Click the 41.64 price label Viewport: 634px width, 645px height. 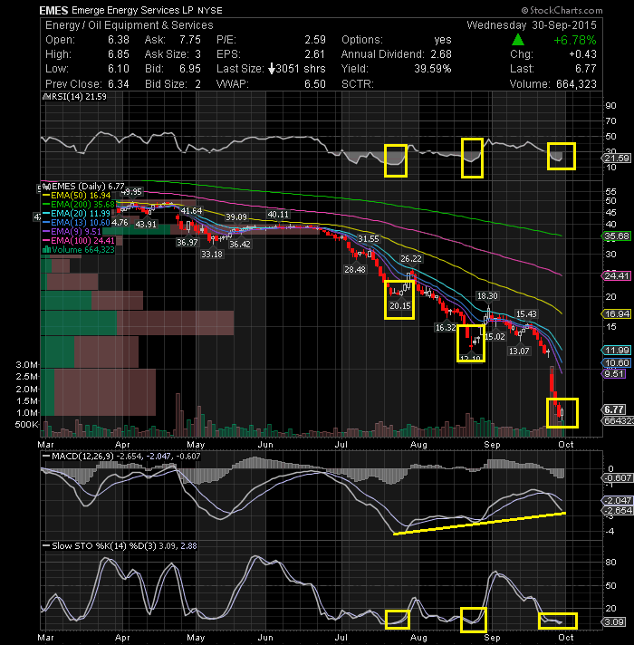coord(192,210)
